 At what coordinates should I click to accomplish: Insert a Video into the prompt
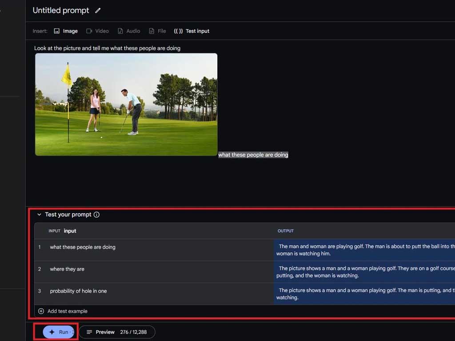(x=97, y=31)
